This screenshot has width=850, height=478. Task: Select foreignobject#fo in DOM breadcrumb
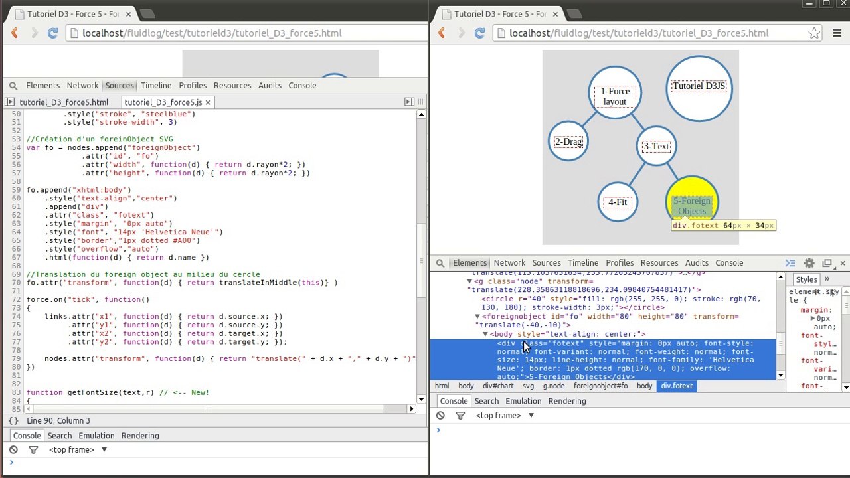(600, 386)
